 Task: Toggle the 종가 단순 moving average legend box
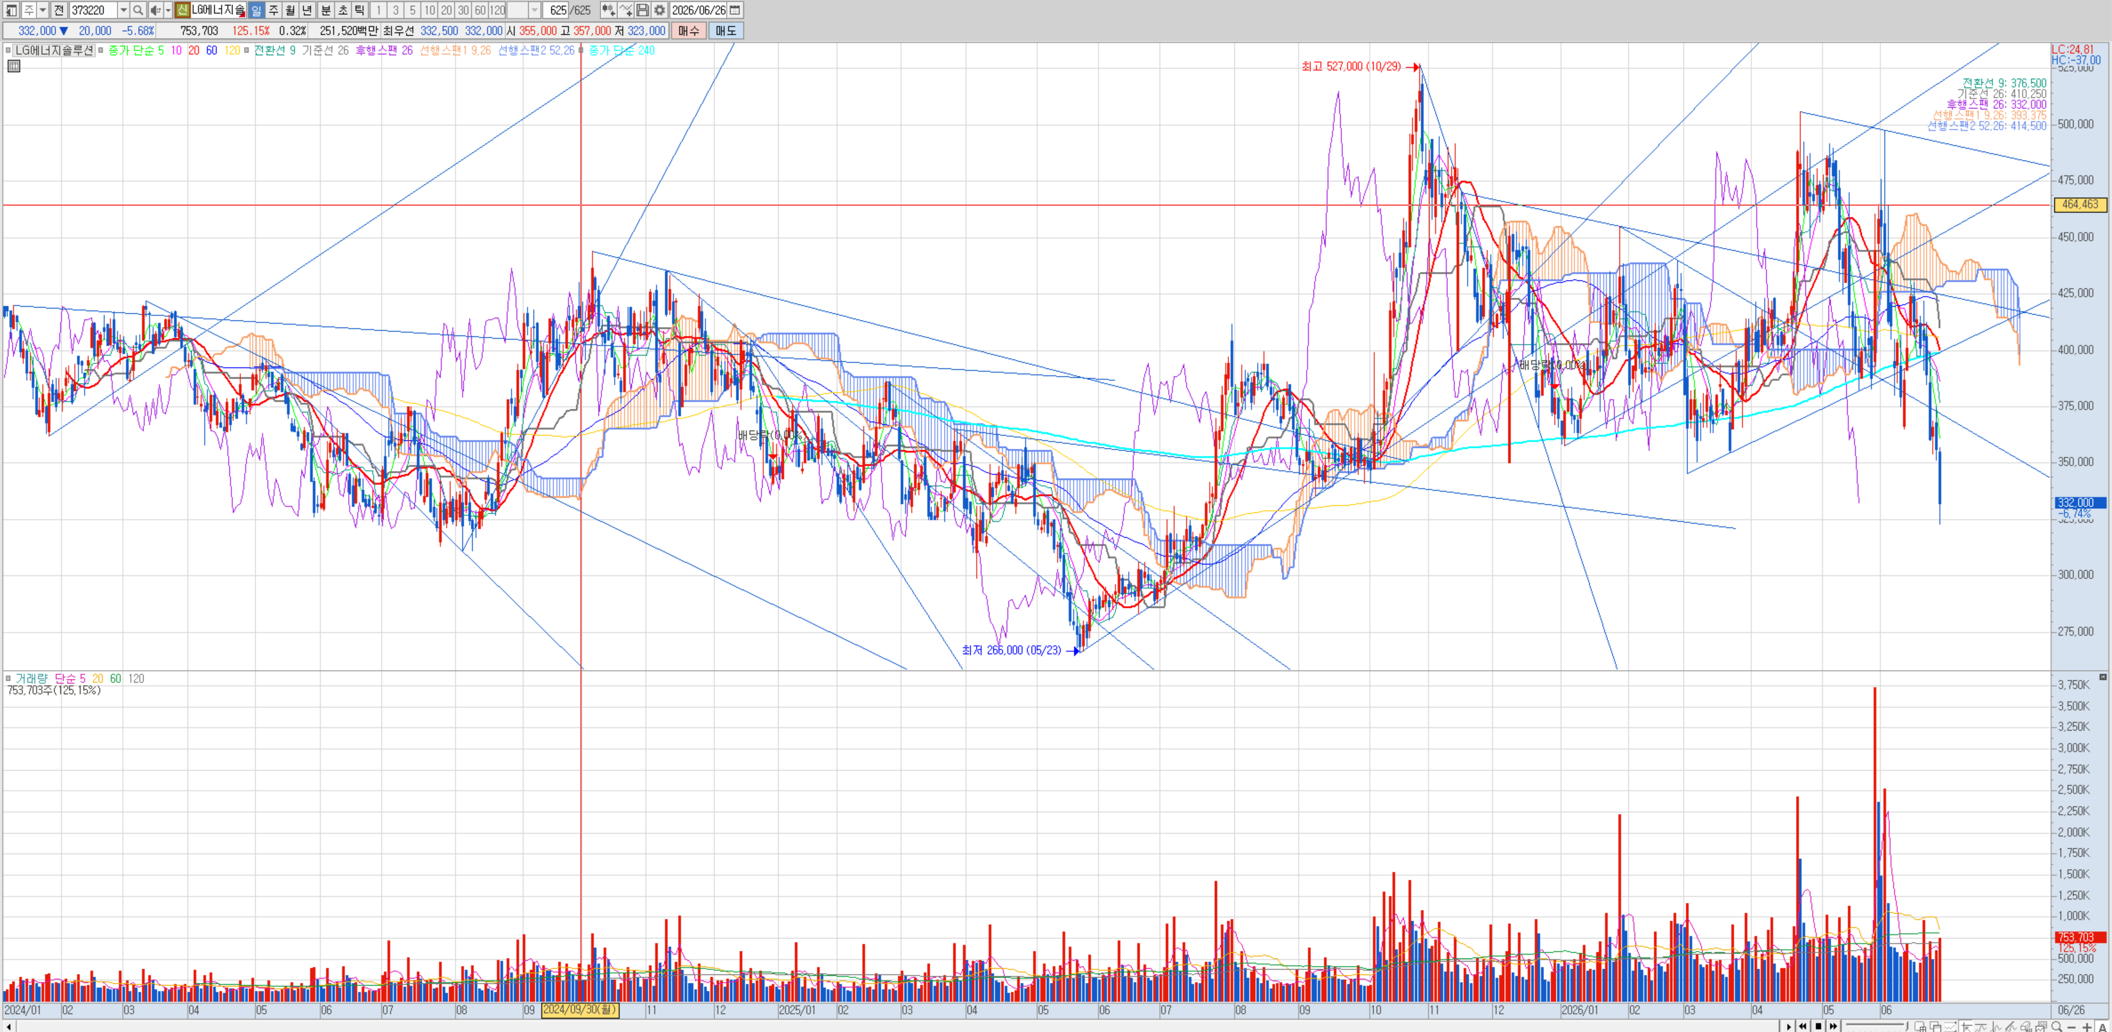[x=101, y=51]
